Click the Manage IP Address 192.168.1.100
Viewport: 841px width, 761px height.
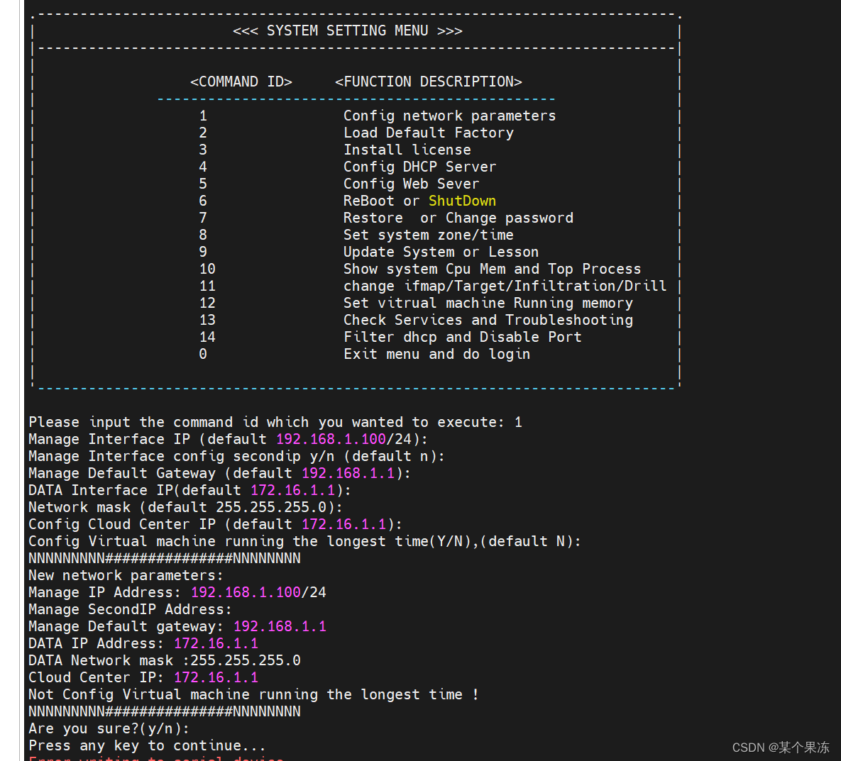point(246,591)
